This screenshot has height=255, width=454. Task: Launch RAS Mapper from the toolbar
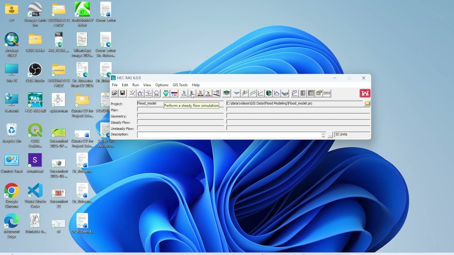click(226, 93)
